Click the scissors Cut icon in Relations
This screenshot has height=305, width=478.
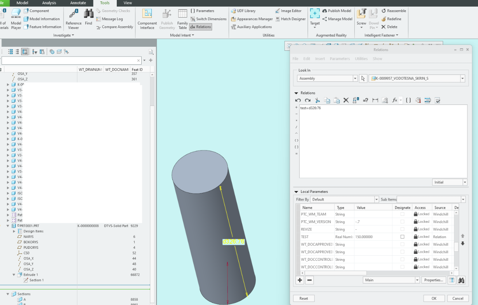pos(317,100)
